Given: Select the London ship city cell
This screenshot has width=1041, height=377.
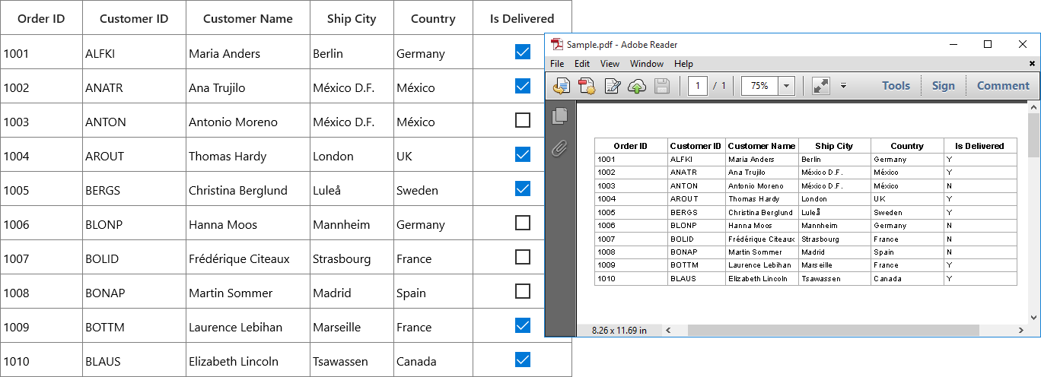Looking at the screenshot, I should click(352, 154).
